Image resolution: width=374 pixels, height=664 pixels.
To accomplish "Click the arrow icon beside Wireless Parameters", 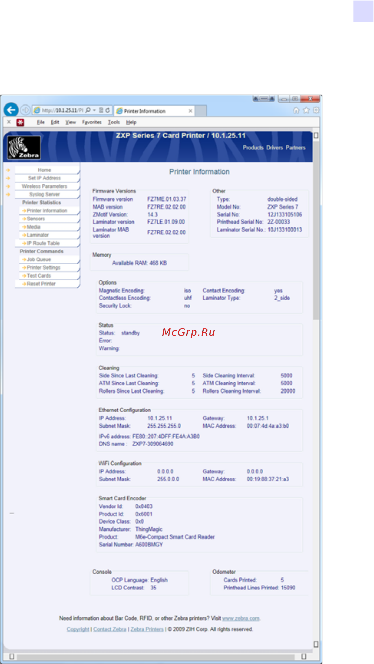I will pos(8,186).
